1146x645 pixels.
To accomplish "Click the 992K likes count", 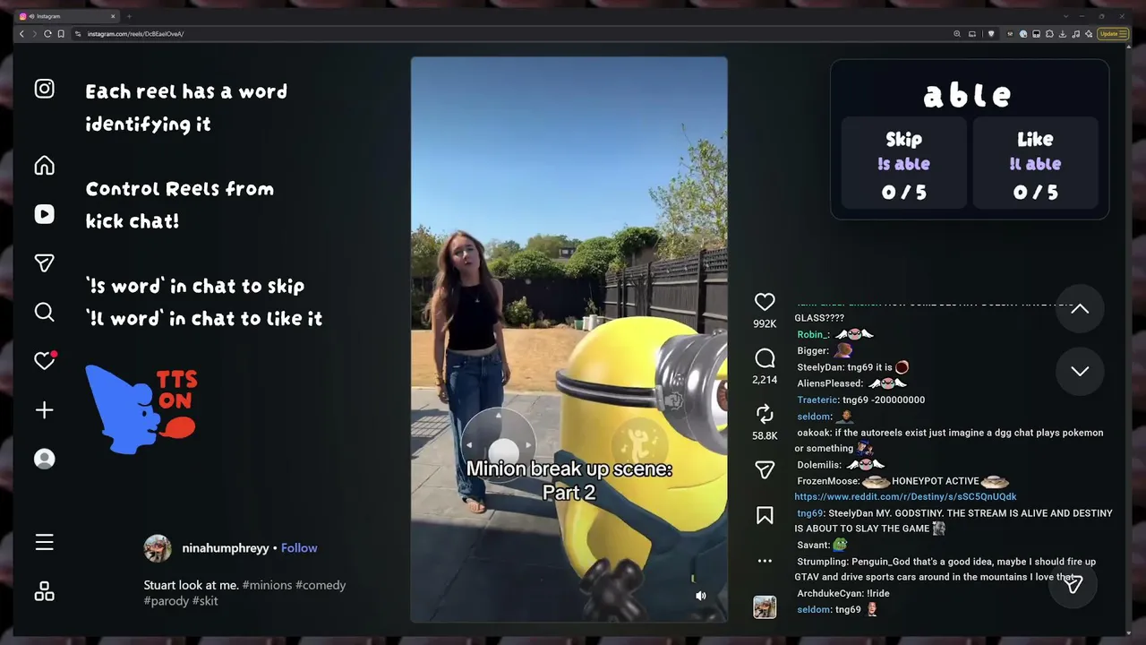I will pyautogui.click(x=765, y=323).
